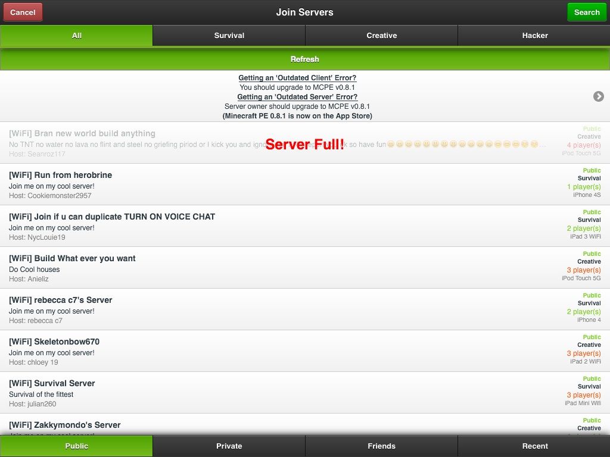Join rebecca c7's Server

click(x=305, y=309)
